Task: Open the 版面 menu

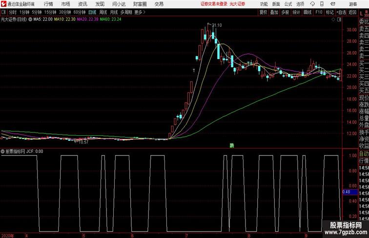Action: 276,4
